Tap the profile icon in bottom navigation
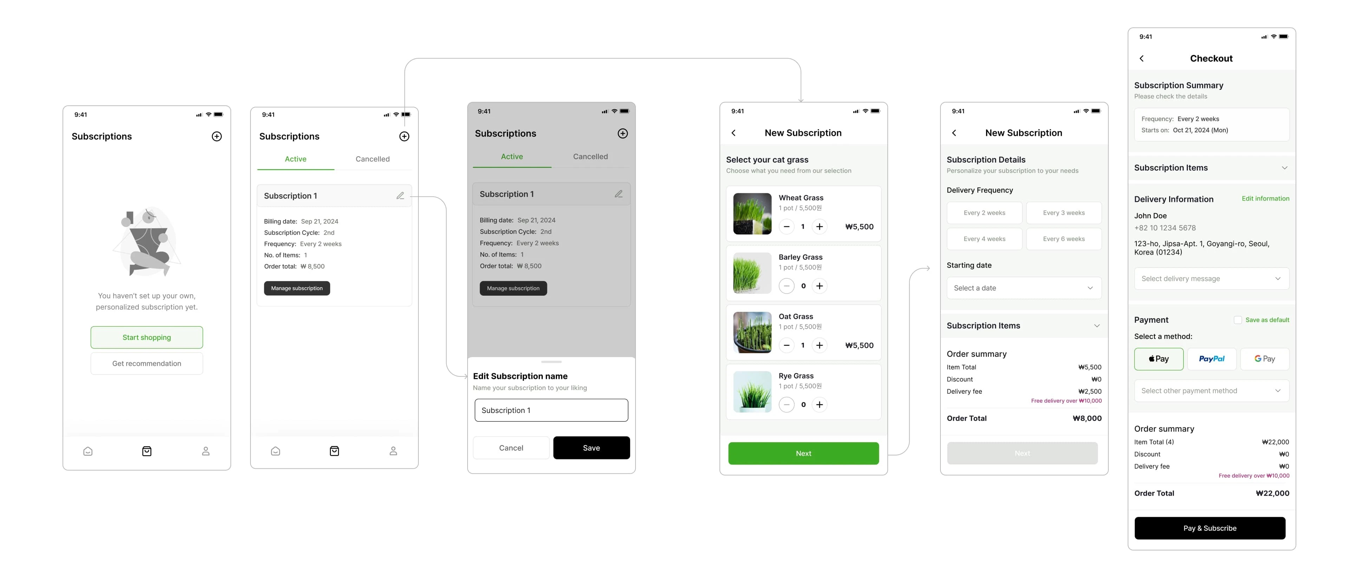Viewport: 1349px width, 578px height. [206, 451]
